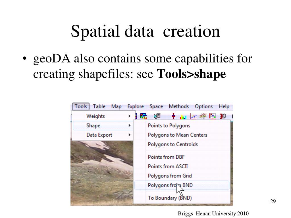Expand the Shape submenu arrow
This screenshot has width=291, height=218.
tap(130, 125)
